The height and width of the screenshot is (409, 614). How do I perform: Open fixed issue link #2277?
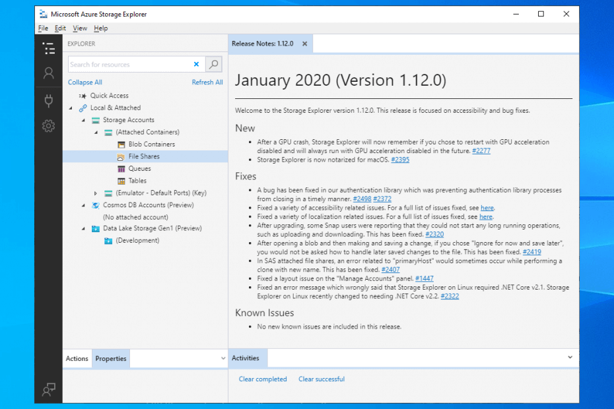click(x=481, y=150)
